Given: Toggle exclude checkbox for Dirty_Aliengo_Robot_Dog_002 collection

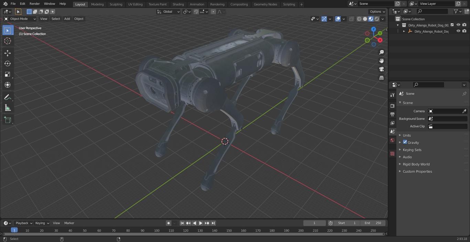Looking at the screenshot, I should click(x=452, y=25).
